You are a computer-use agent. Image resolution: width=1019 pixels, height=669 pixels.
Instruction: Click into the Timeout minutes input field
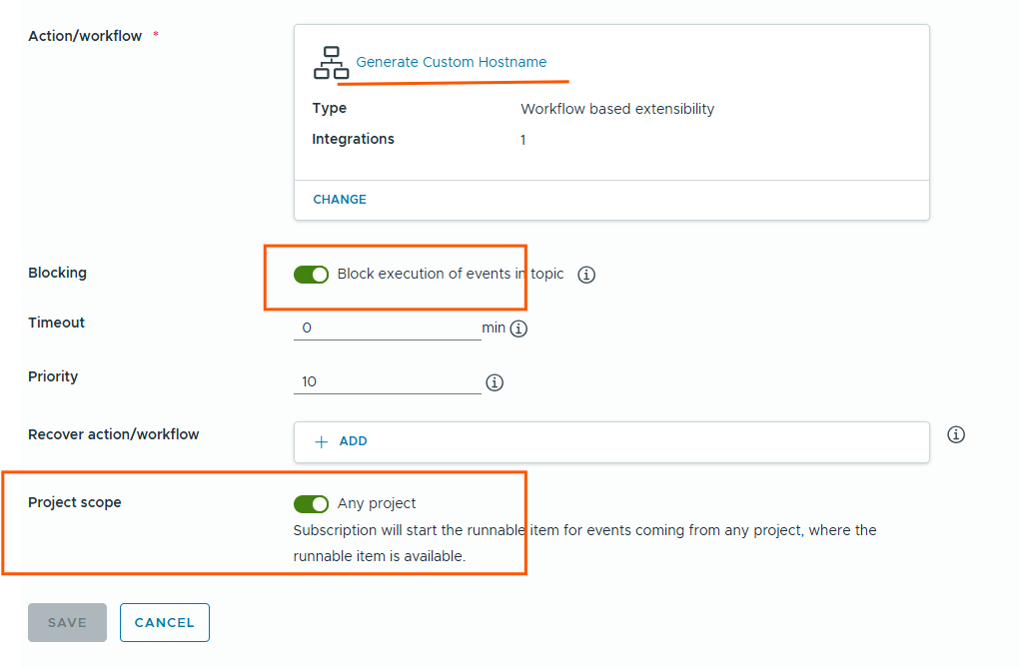tap(387, 328)
